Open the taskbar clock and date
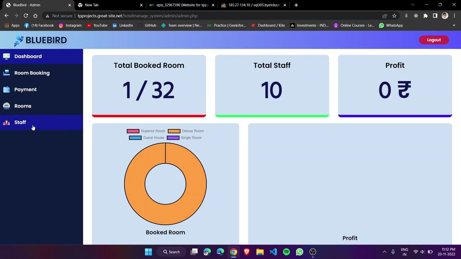Image resolution: width=461 pixels, height=259 pixels. (446, 252)
